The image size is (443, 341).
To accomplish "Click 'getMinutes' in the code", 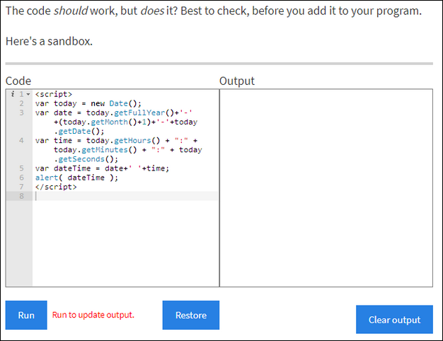I will point(105,150).
